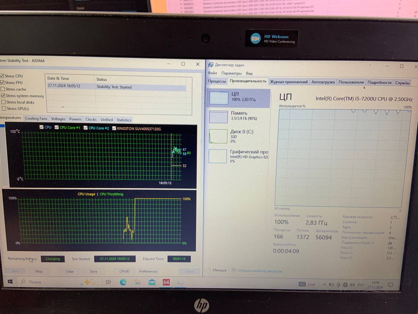Open the Автозагрузка tab
Viewport: 418px width, 314px height.
point(323,82)
